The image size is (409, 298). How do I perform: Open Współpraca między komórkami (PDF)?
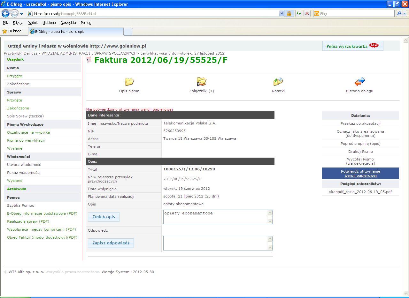[42, 229]
